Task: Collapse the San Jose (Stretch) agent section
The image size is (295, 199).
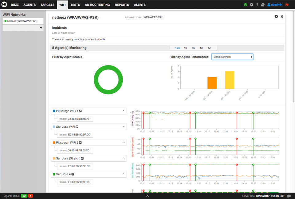Action: tap(124, 158)
